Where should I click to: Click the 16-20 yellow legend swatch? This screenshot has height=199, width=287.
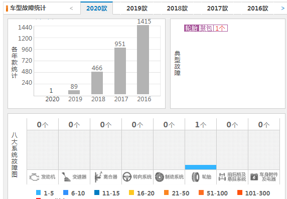[x=131, y=192]
